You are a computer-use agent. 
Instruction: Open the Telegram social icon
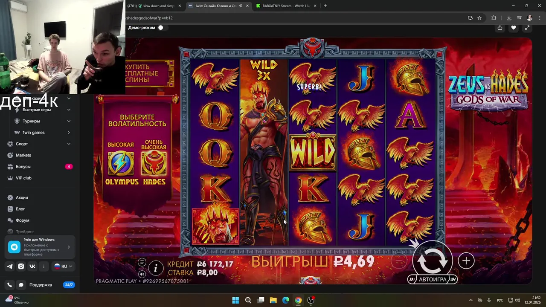(x=10, y=266)
